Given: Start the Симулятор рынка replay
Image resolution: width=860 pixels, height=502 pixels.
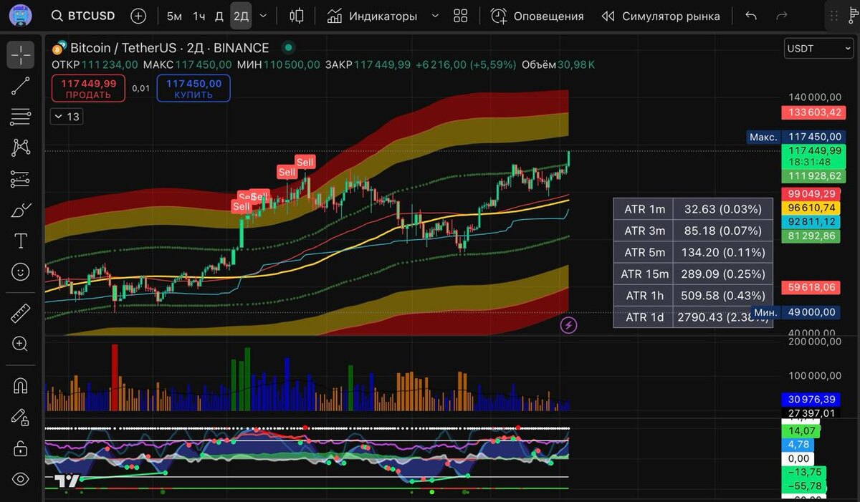Looking at the screenshot, I should pos(660,16).
